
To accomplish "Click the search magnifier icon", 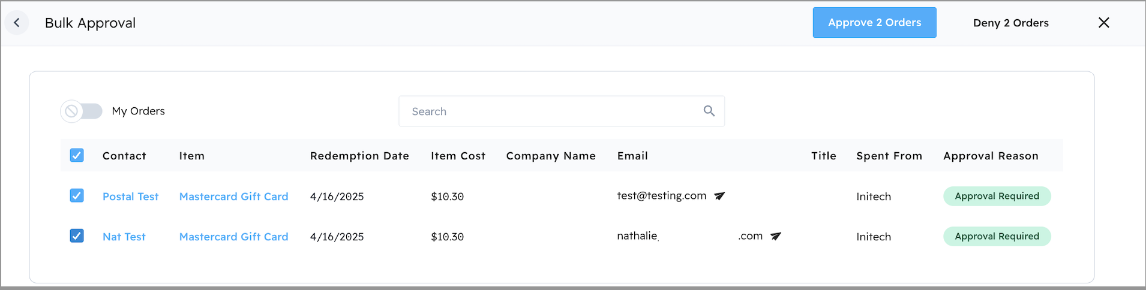I will [709, 111].
